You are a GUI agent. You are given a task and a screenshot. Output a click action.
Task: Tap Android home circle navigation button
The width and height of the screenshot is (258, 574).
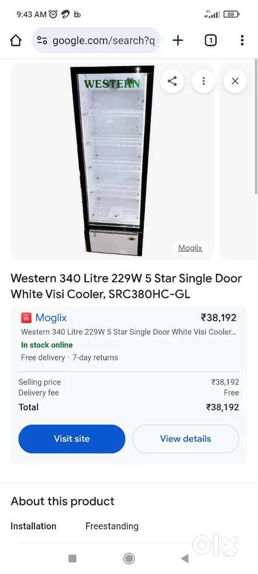coord(128,559)
